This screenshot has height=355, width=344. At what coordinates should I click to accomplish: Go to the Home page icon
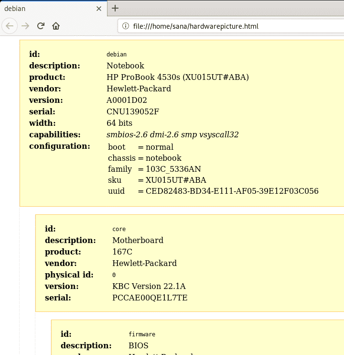(x=56, y=26)
